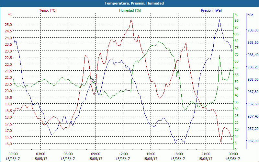Image resolution: width=259 pixels, height=162 pixels.
Task: Click the 25 humidity axis value
Action: [237, 116]
